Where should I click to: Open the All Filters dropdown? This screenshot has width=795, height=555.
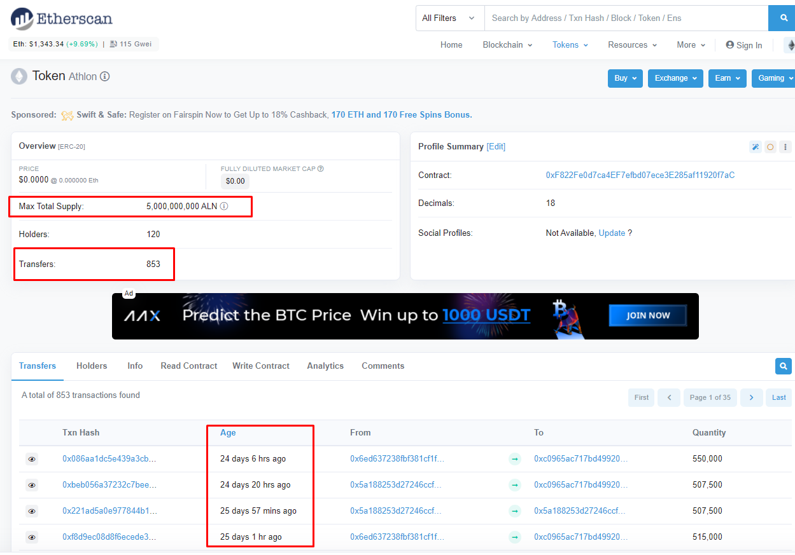[x=449, y=18]
